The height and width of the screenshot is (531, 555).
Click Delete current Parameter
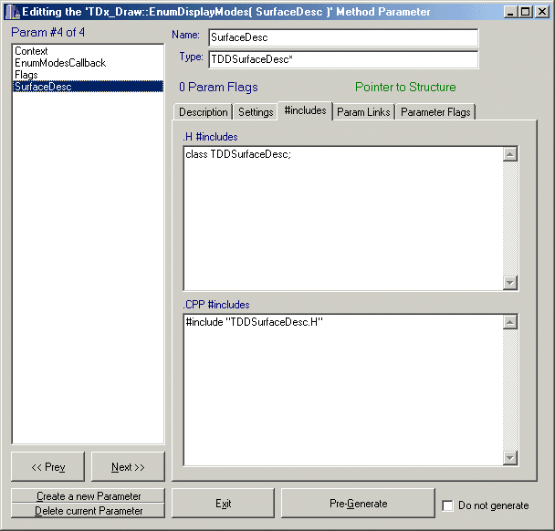89,511
